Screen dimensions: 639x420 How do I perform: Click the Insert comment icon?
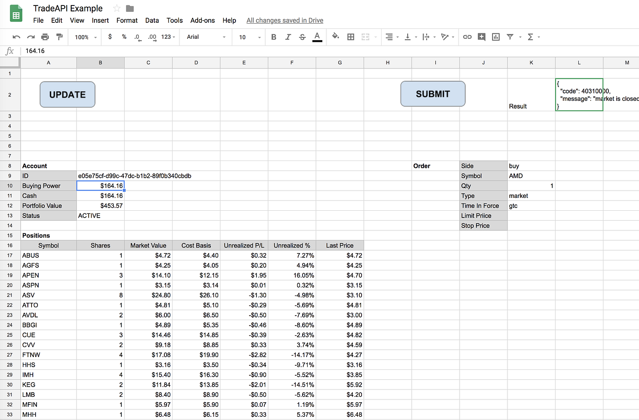pos(481,37)
